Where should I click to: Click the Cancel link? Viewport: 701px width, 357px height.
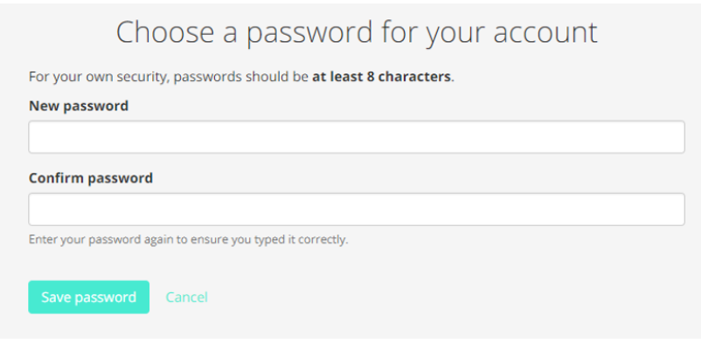186,297
